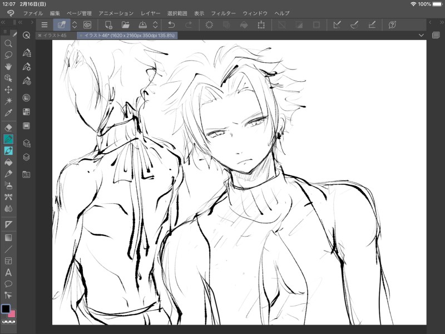Collapse the left palette dock double arrows
Image resolution: width=445 pixels, height=334 pixels.
3,22
